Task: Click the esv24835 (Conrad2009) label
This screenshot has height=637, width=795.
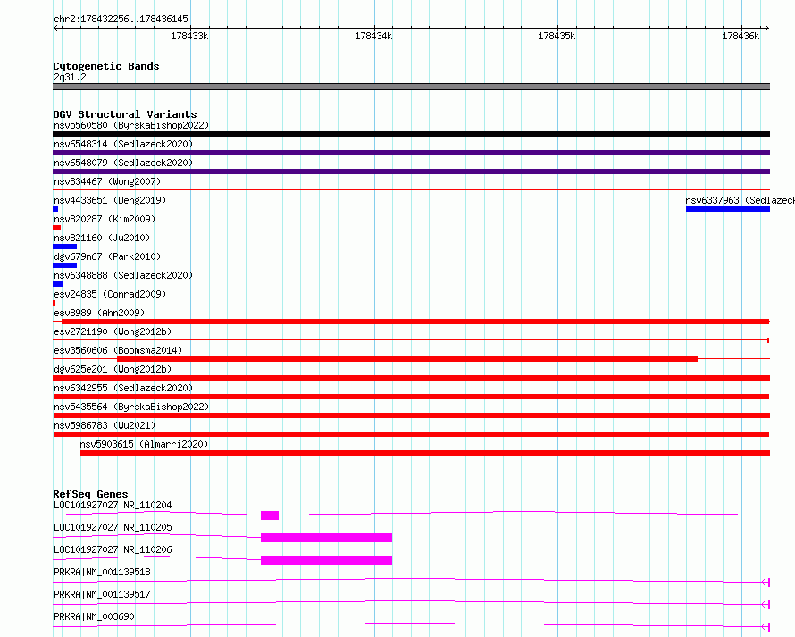Action: tap(110, 294)
